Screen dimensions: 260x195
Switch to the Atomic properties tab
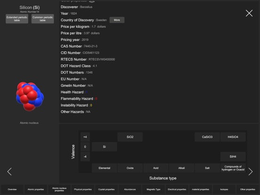[x=36, y=189]
